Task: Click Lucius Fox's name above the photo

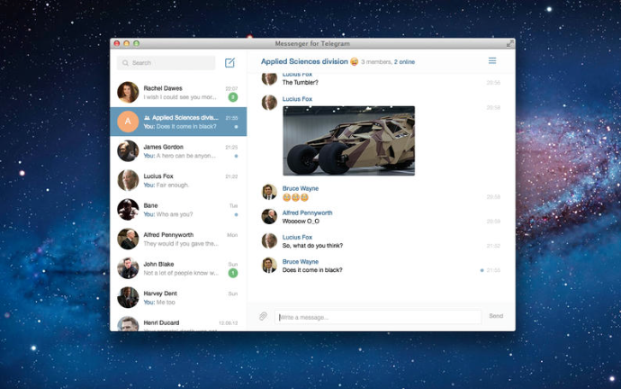Action: (x=297, y=99)
